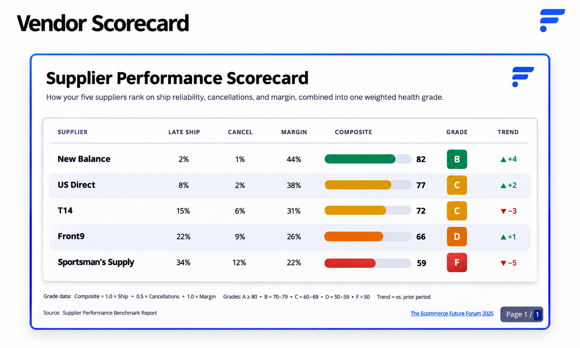580x348 pixels.
Task: Sort by the LATE SHIP column header
Action: pos(184,132)
